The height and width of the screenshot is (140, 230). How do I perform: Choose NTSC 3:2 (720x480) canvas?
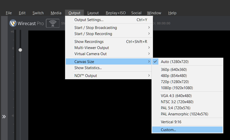coord(187,102)
